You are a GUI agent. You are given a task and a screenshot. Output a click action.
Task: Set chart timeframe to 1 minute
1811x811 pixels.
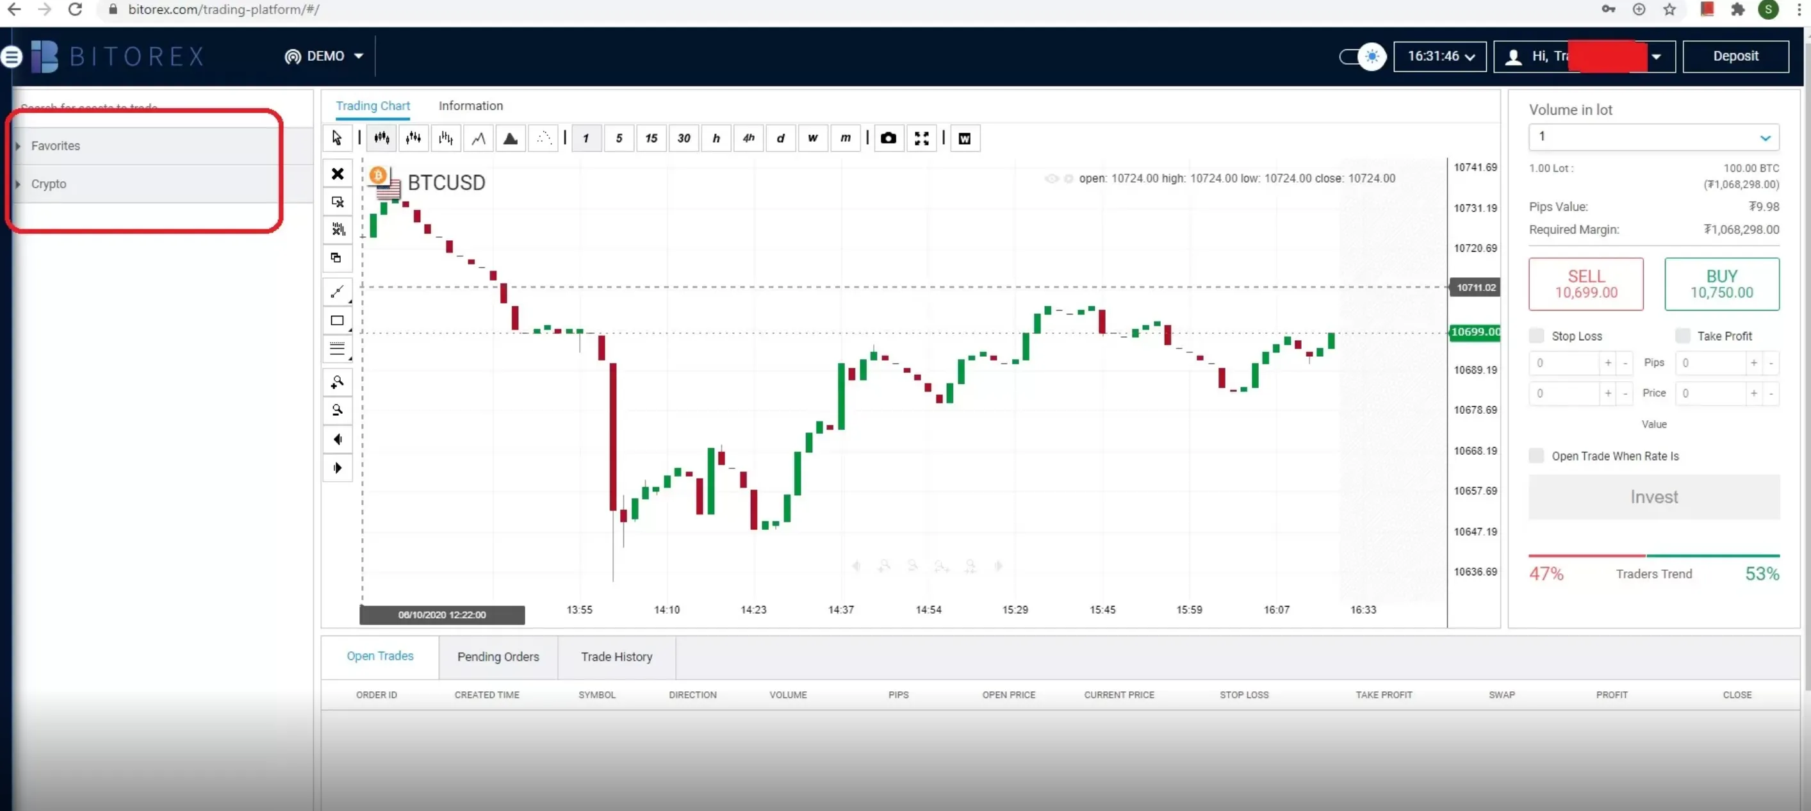click(x=586, y=138)
